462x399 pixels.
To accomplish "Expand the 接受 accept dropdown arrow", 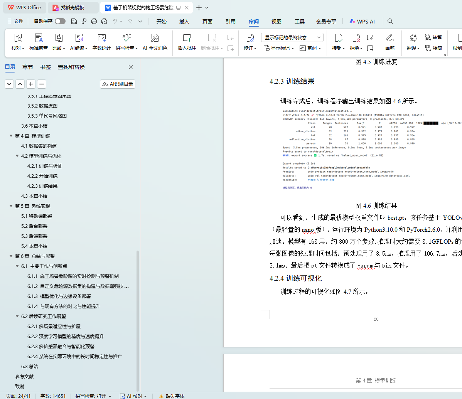I will click(343, 49).
